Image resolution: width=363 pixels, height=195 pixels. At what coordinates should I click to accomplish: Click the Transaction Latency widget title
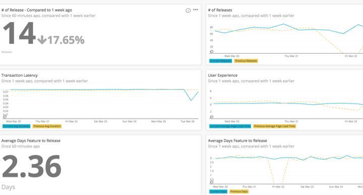(20, 75)
